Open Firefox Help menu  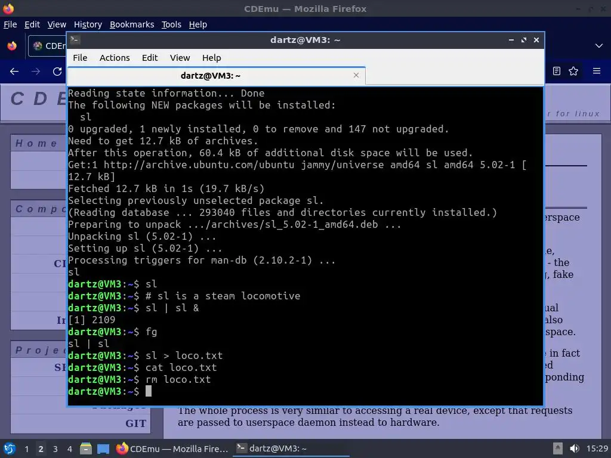tap(198, 24)
